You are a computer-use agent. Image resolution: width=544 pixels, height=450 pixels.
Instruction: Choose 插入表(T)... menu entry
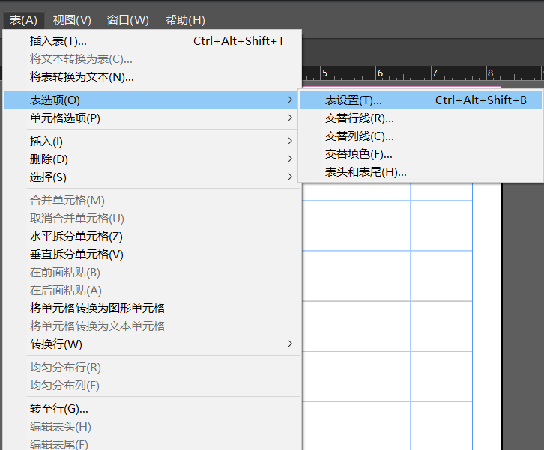[x=58, y=41]
